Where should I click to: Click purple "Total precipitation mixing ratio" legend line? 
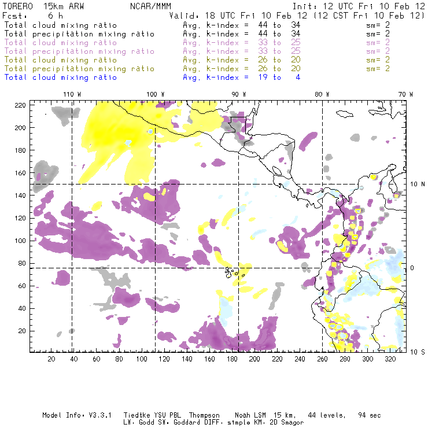pos(79,51)
